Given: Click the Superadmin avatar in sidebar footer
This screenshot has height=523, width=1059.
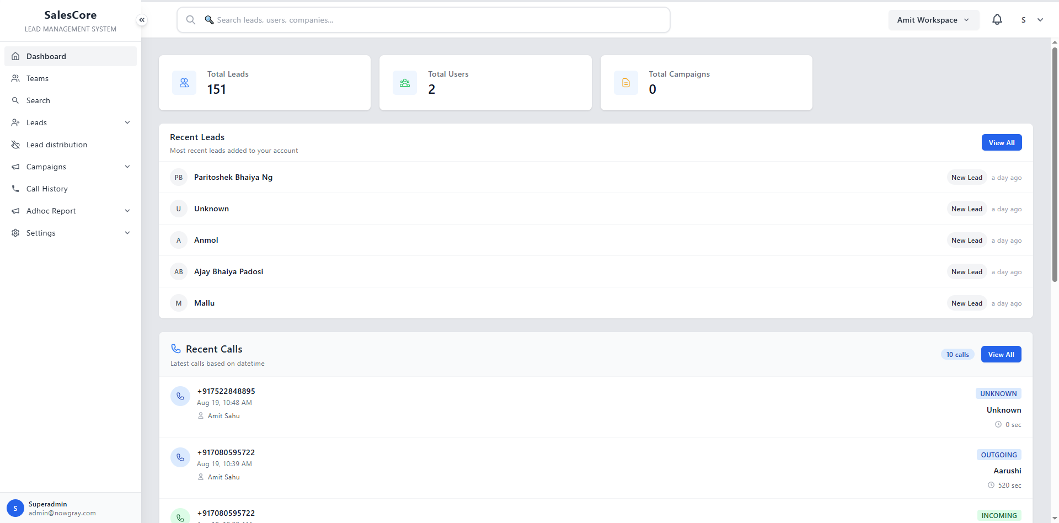Looking at the screenshot, I should (15, 508).
